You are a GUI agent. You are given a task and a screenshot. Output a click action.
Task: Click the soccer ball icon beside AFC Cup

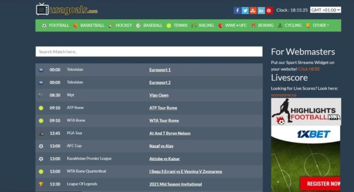coord(41,146)
